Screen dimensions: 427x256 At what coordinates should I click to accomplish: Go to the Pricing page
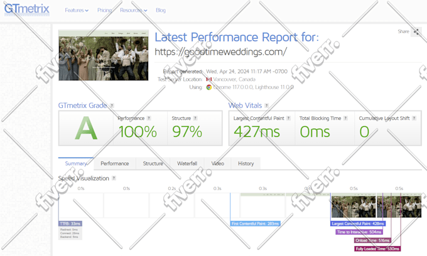pyautogui.click(x=105, y=10)
